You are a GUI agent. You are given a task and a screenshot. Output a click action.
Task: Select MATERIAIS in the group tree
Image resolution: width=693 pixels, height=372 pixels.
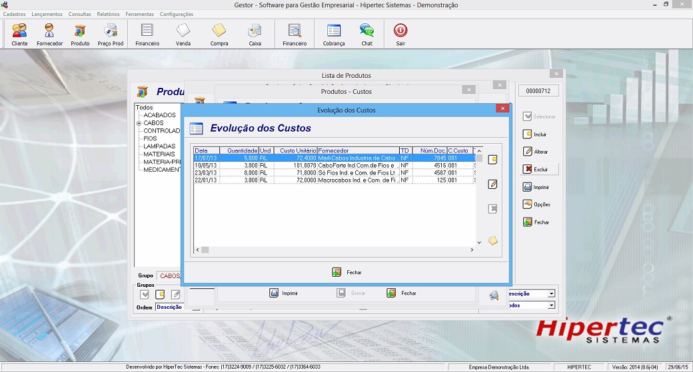159,154
